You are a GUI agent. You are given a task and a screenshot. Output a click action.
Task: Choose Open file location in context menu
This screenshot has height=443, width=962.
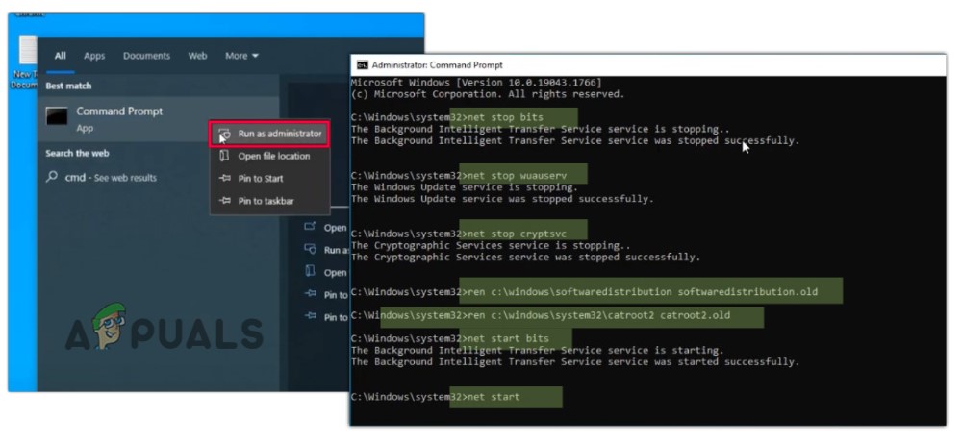269,157
